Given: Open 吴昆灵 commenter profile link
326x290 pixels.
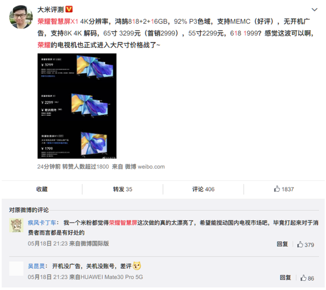Looking at the screenshot, I should coord(36,266).
